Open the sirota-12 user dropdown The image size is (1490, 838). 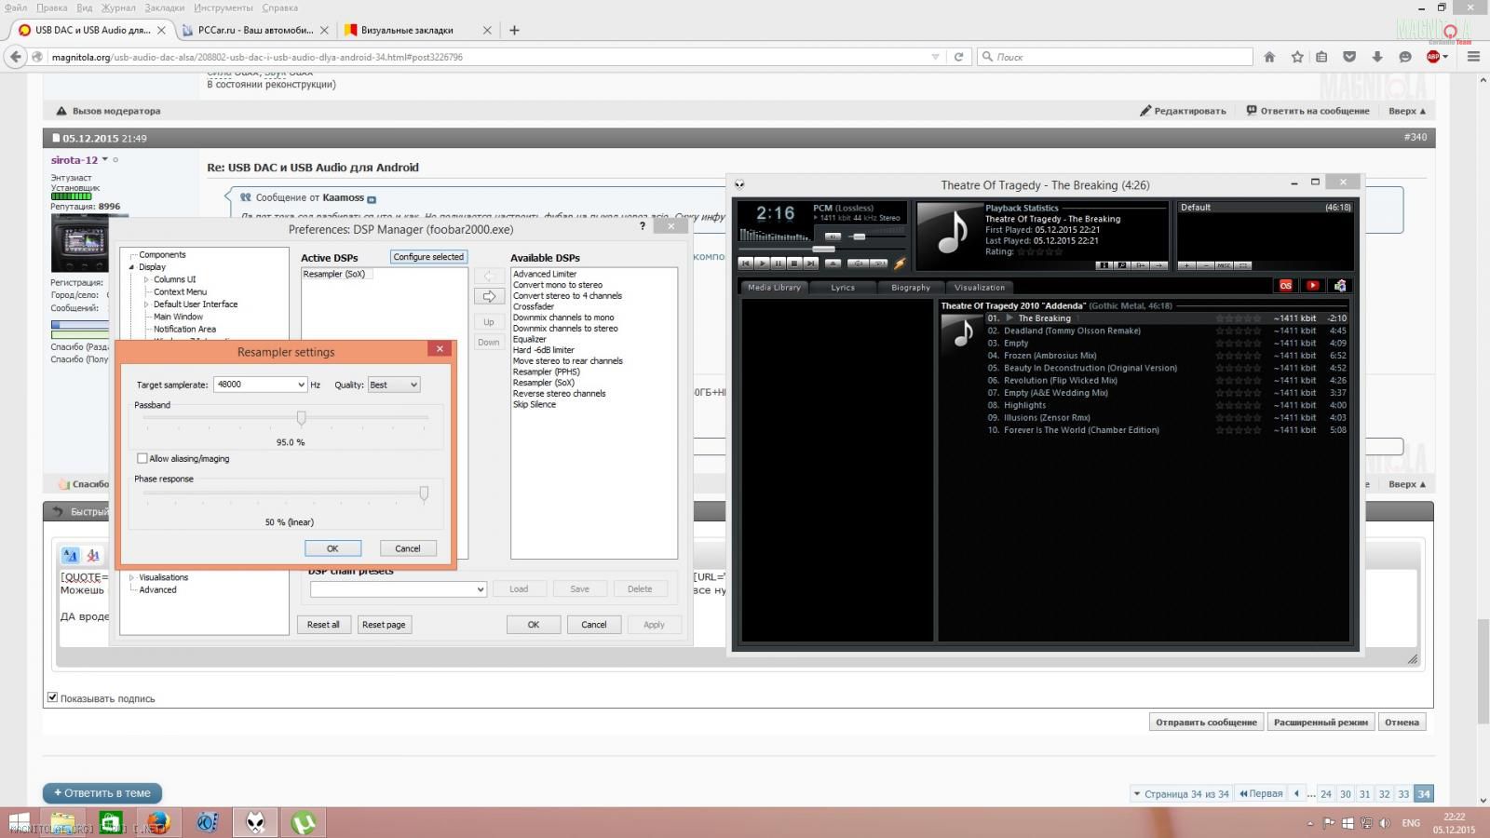pos(105,159)
